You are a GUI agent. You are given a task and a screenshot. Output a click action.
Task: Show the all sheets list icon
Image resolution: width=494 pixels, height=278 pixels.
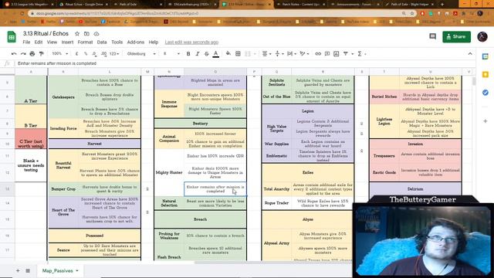coord(28,271)
